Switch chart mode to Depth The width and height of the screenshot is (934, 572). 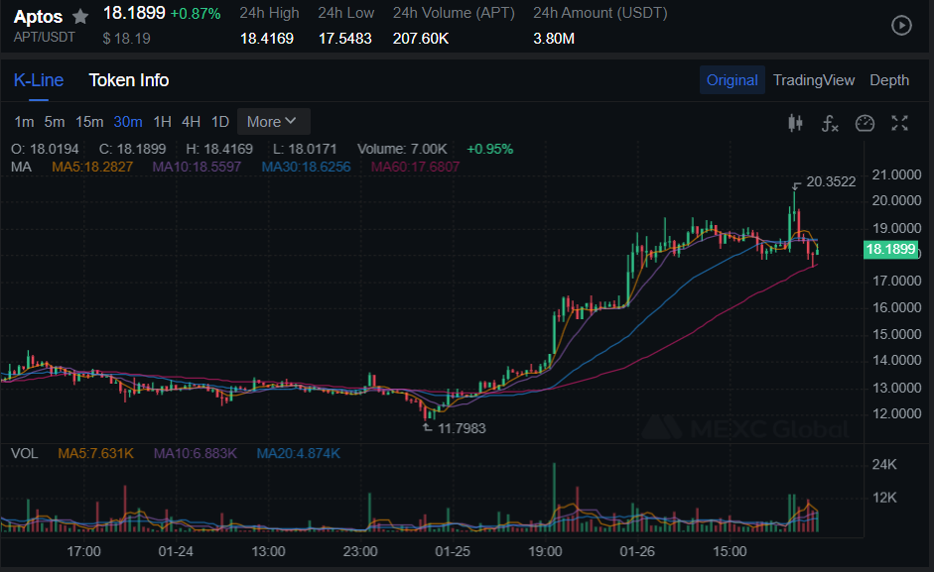coord(888,80)
